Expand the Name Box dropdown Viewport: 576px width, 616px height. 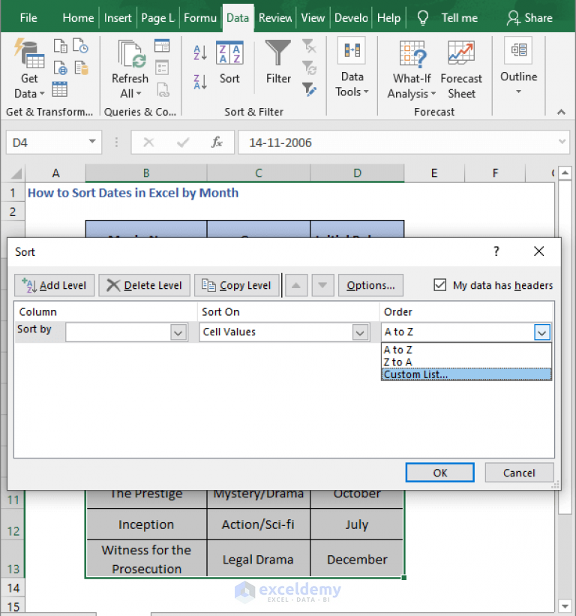92,141
